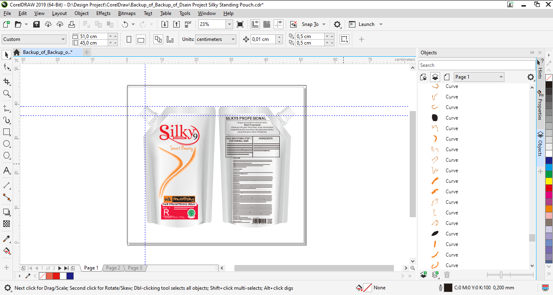Adjust the Objects thumbnail size slider

[501, 275]
